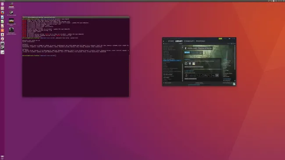Open the Amazon launcher in the dock
The height and width of the screenshot is (160, 285).
click(2, 35)
